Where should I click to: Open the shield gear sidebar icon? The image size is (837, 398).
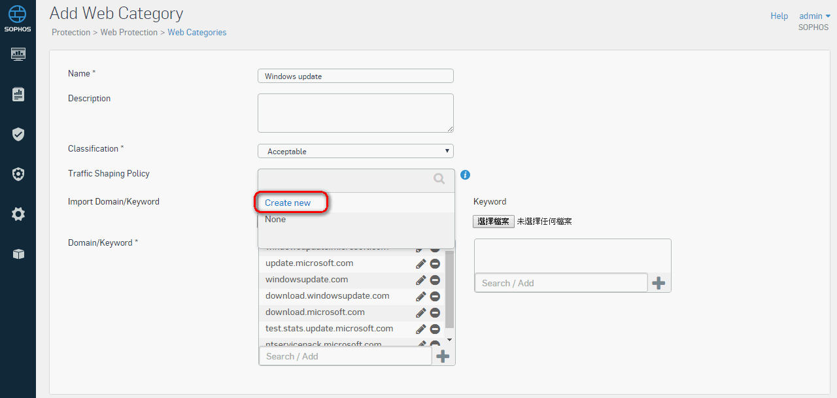[x=18, y=174]
